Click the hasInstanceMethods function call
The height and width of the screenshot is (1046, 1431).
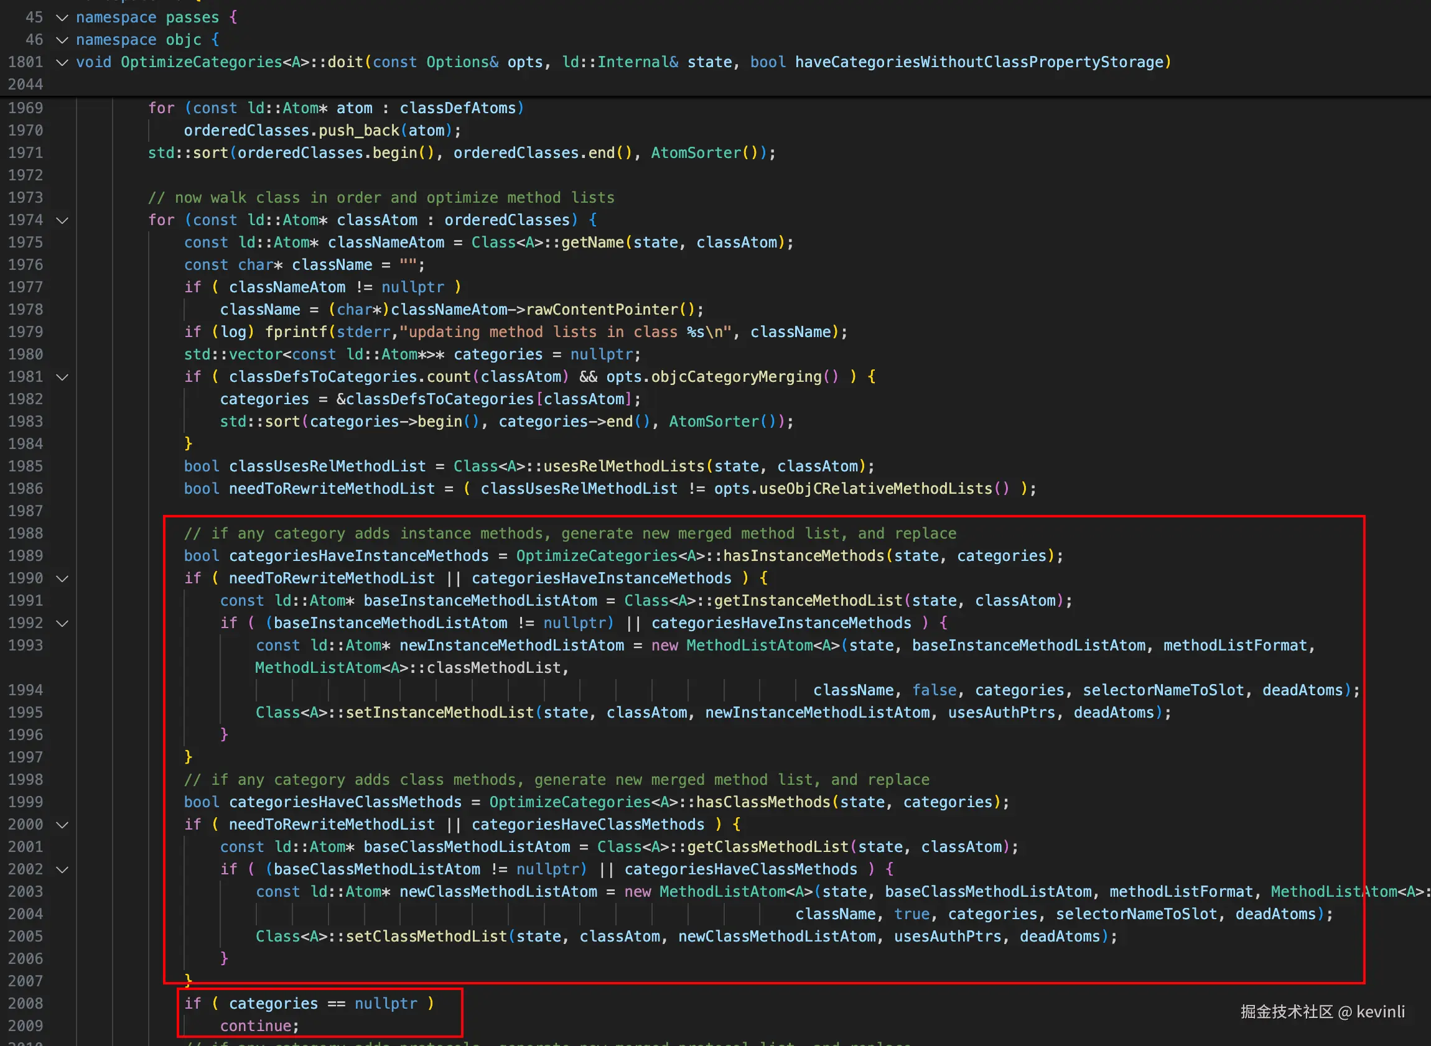coord(803,556)
